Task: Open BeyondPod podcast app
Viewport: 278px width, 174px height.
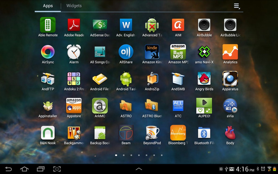Action: [x=152, y=133]
